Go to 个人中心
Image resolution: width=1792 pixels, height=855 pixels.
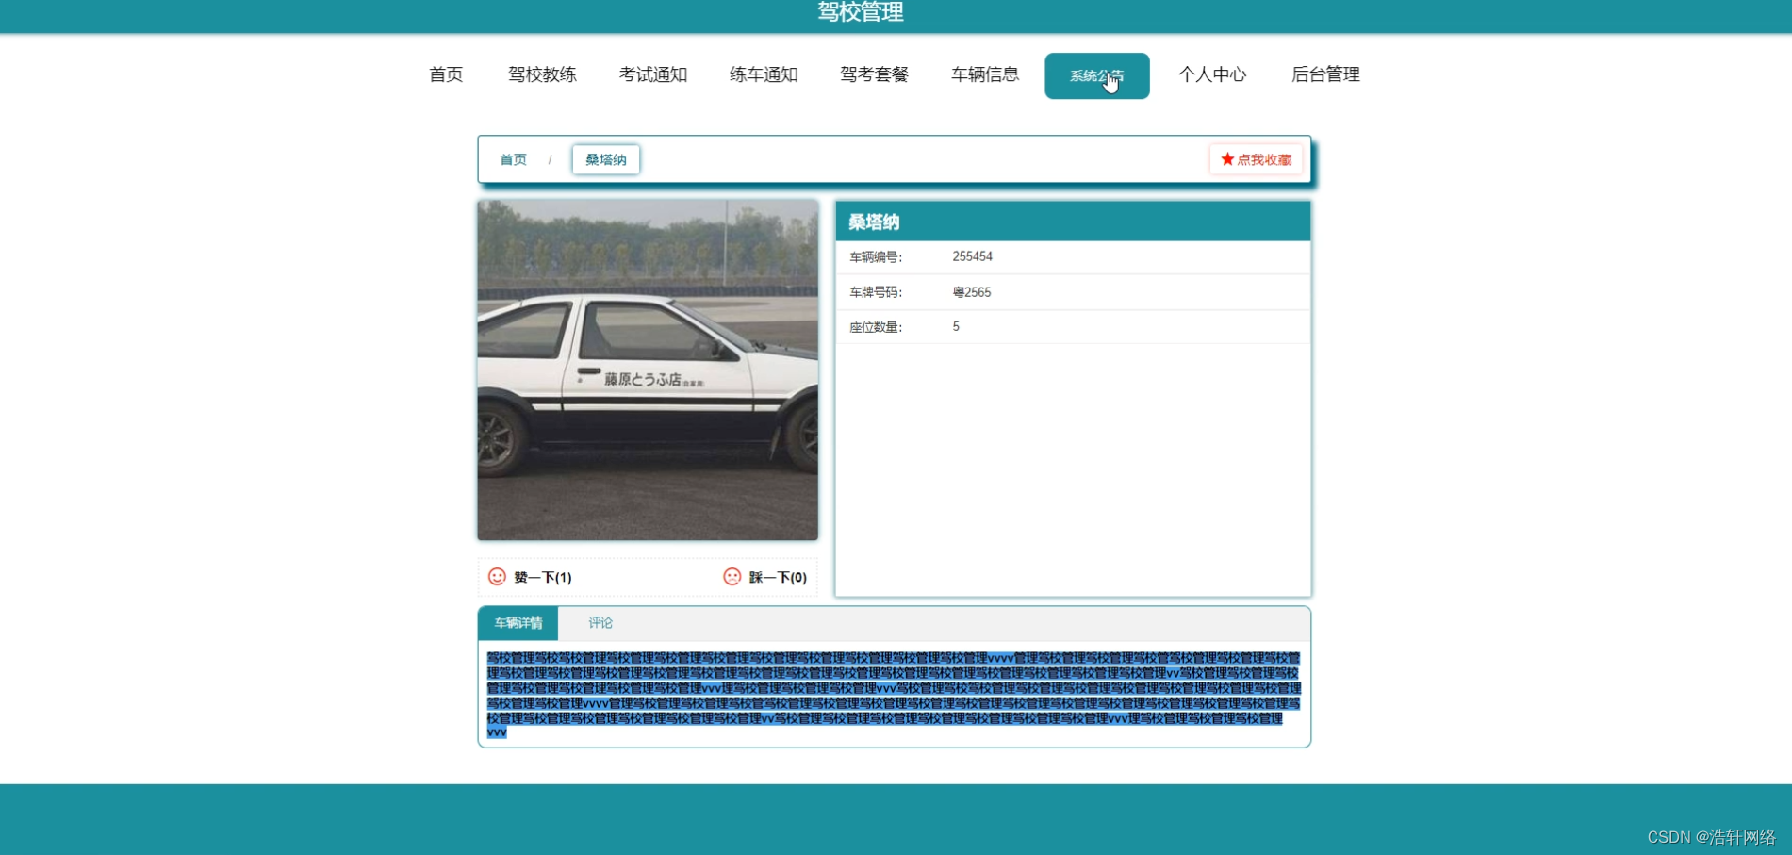(1213, 74)
